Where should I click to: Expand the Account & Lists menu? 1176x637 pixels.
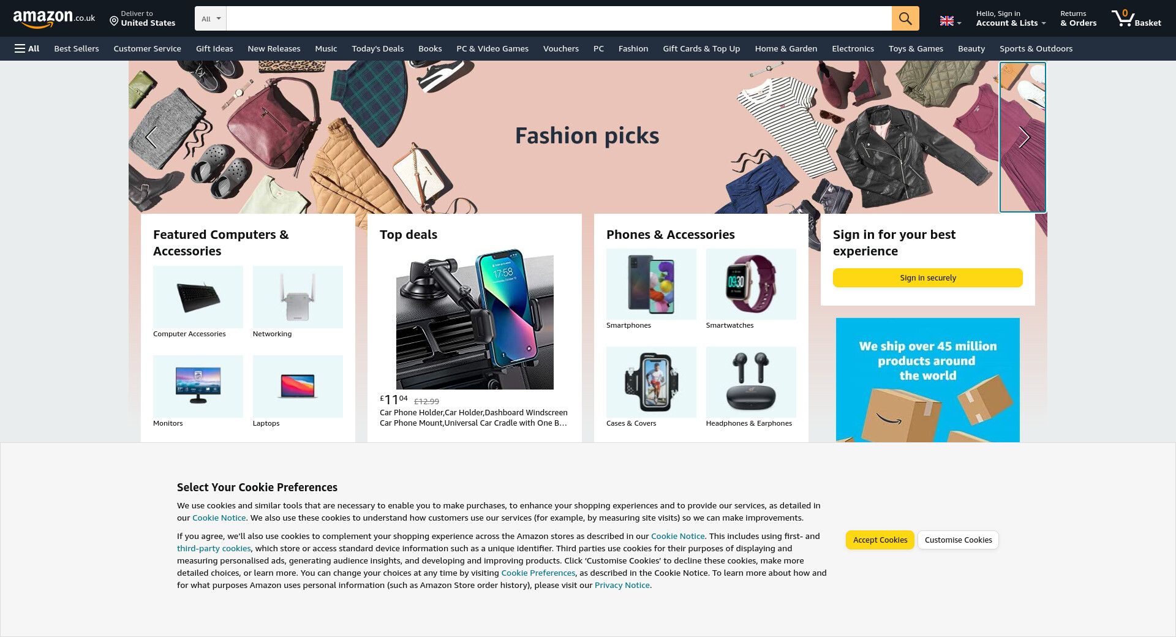[1011, 18]
